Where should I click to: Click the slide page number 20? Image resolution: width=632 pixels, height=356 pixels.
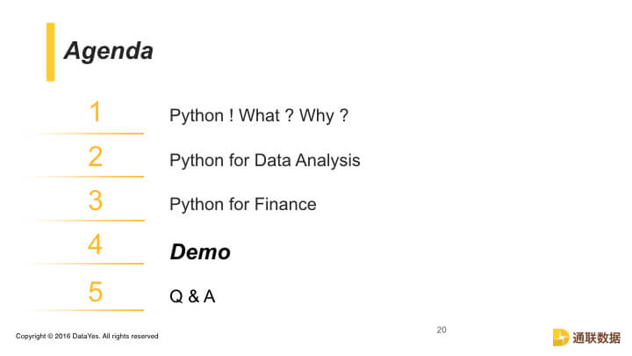click(x=442, y=330)
